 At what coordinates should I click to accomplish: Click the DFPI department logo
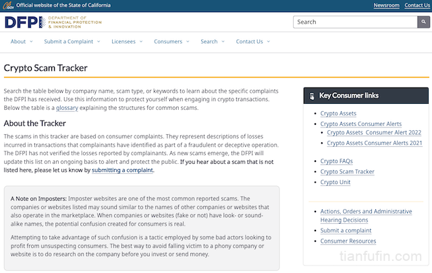point(53,22)
